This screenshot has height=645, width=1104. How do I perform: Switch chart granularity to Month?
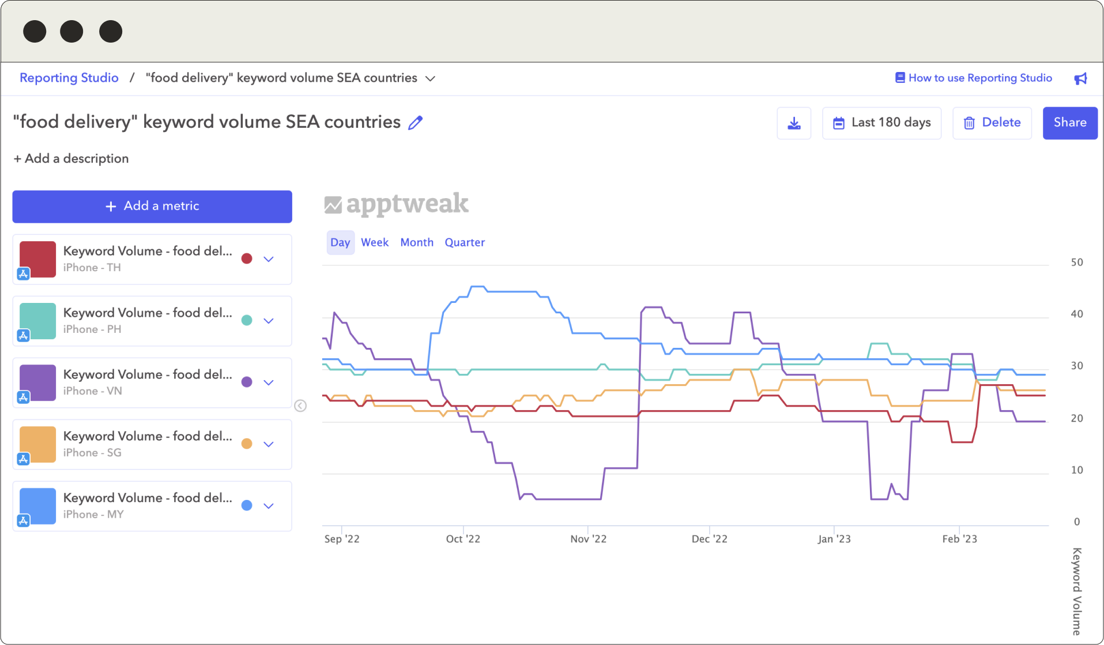coord(417,242)
